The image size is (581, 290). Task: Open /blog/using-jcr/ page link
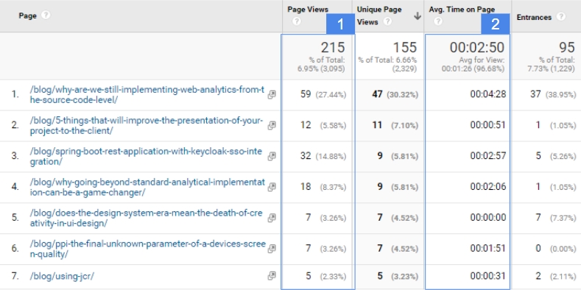tap(63, 276)
